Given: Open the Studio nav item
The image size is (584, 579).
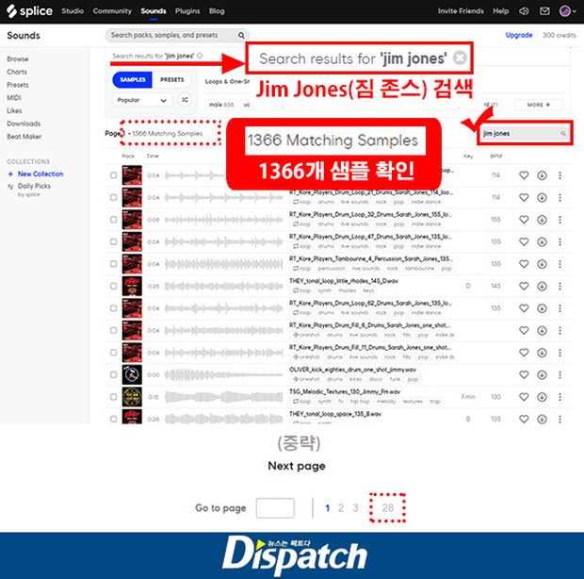Looking at the screenshot, I should [x=73, y=11].
